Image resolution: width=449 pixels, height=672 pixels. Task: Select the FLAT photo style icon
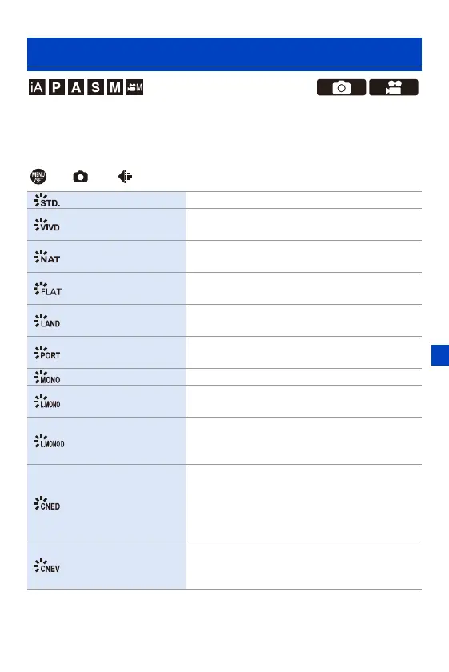tap(47, 289)
